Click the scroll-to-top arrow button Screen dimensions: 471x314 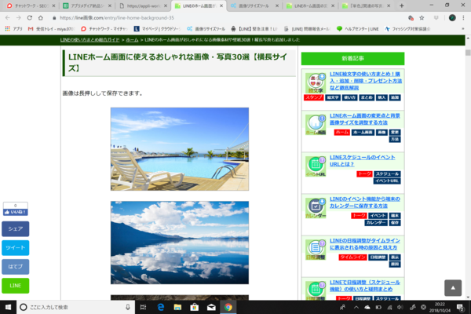(453, 288)
